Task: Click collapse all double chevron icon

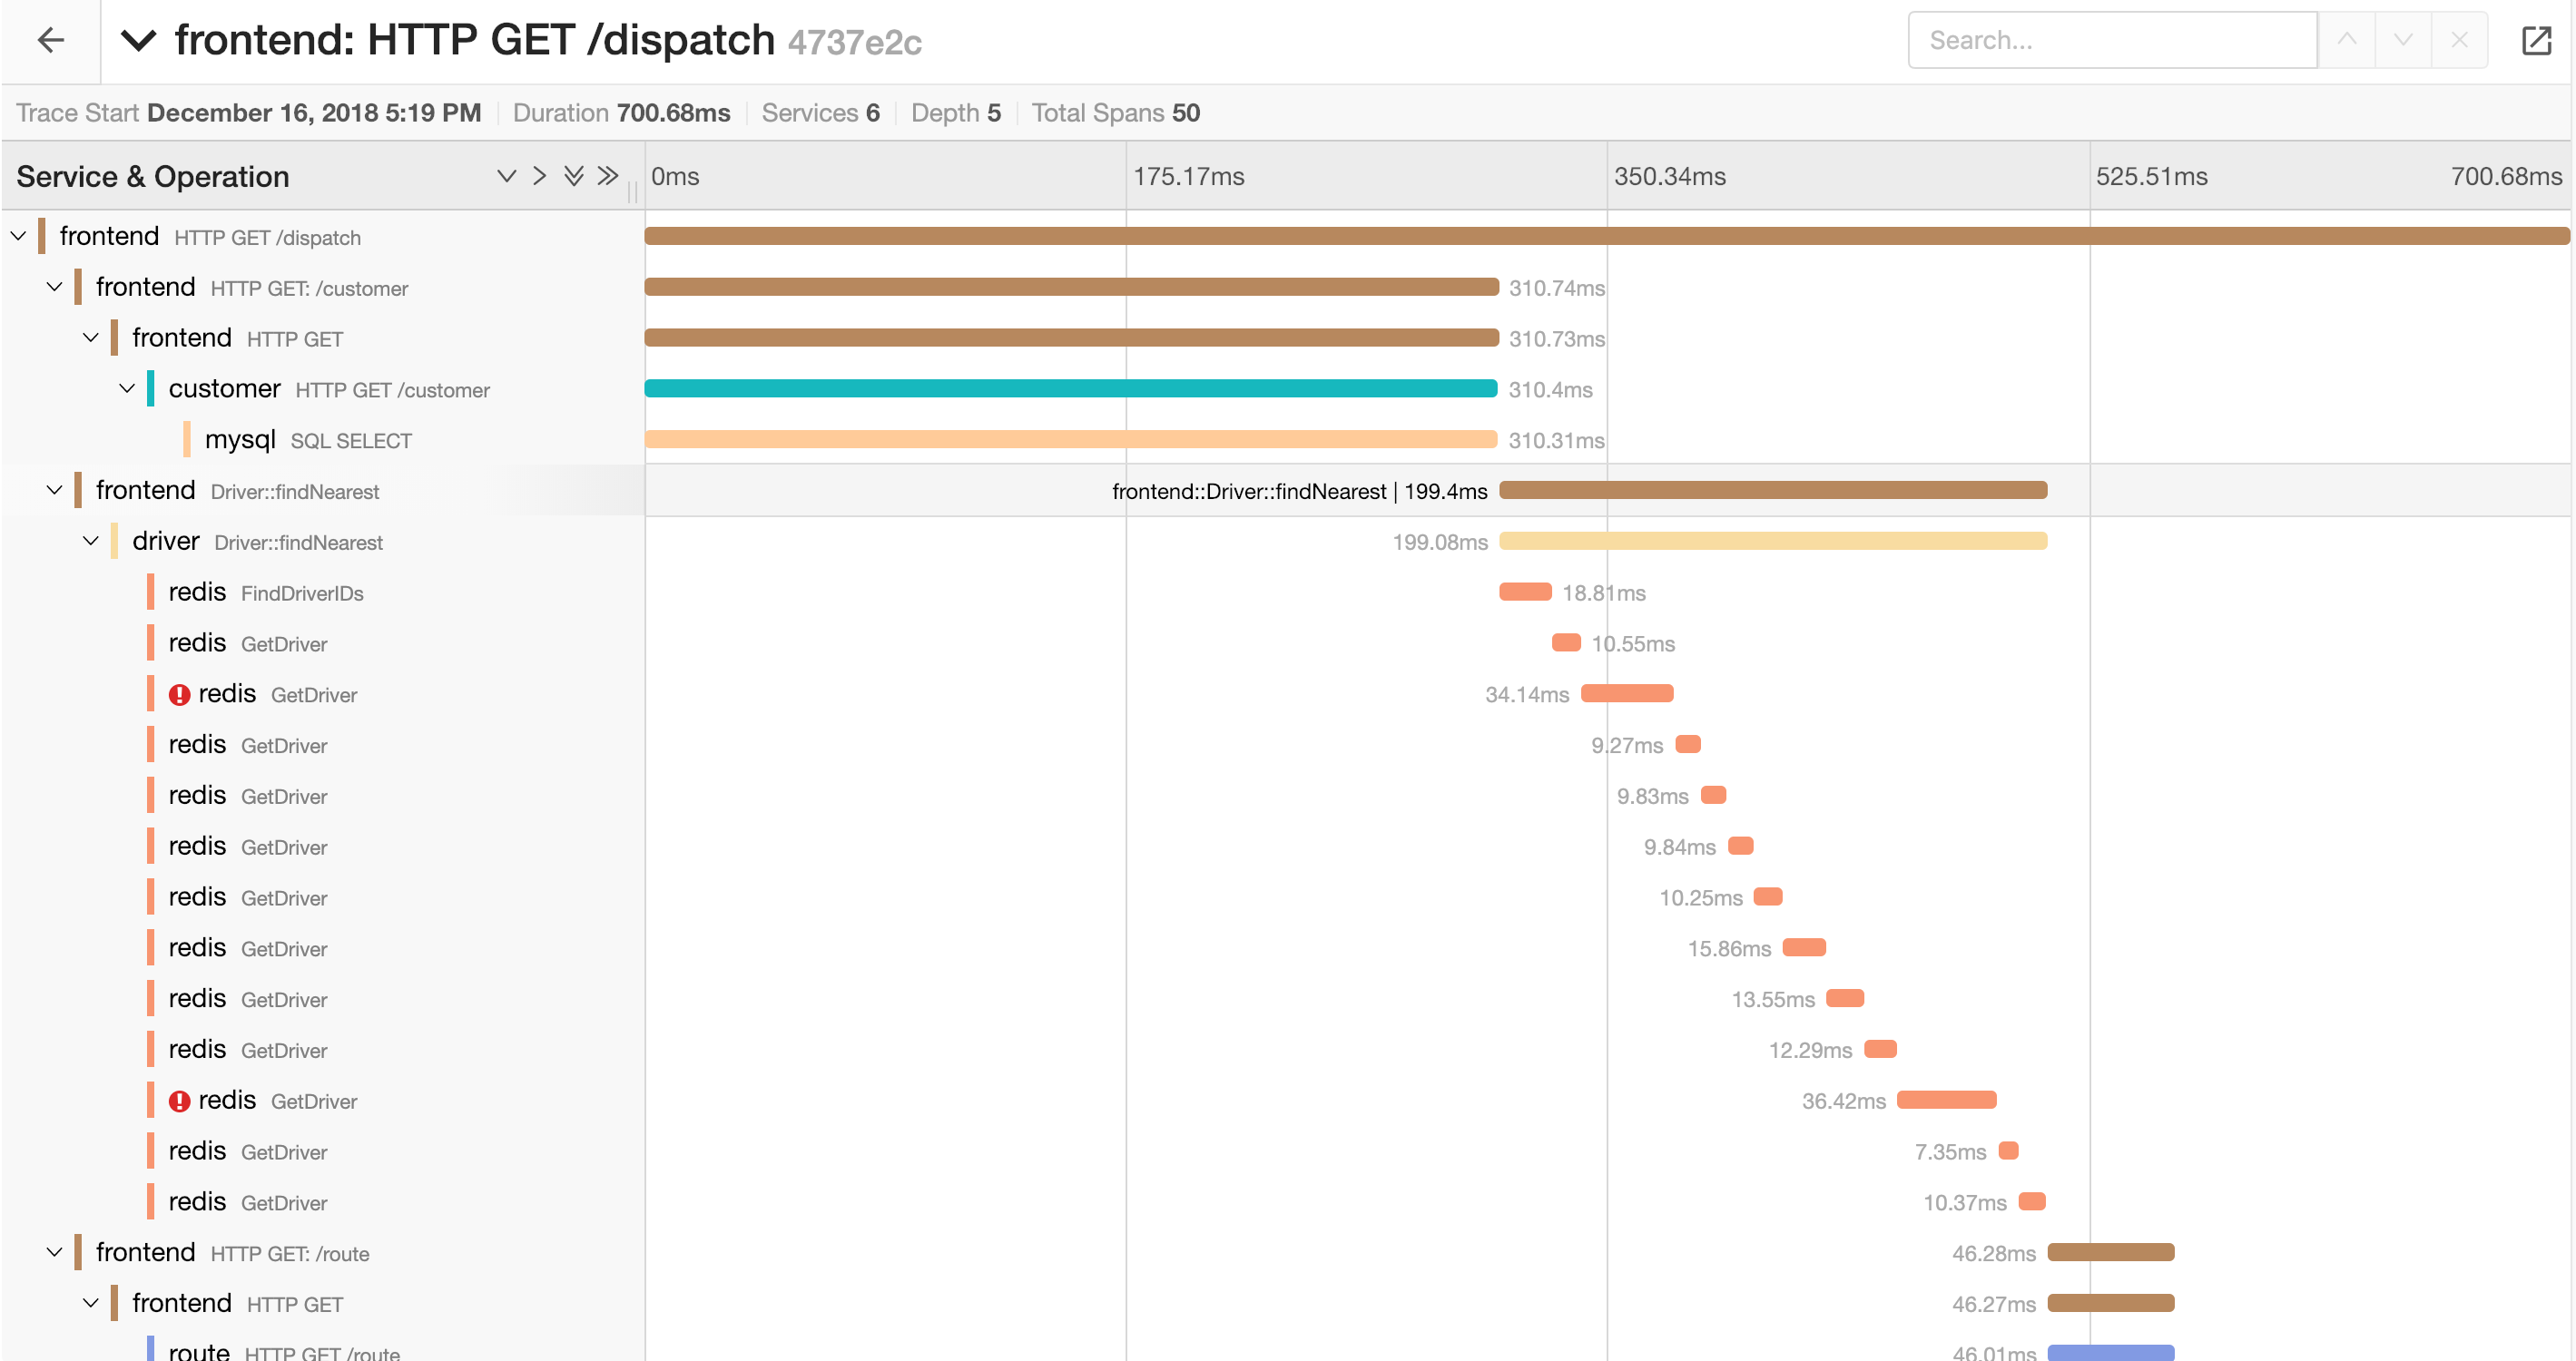Action: 607,177
